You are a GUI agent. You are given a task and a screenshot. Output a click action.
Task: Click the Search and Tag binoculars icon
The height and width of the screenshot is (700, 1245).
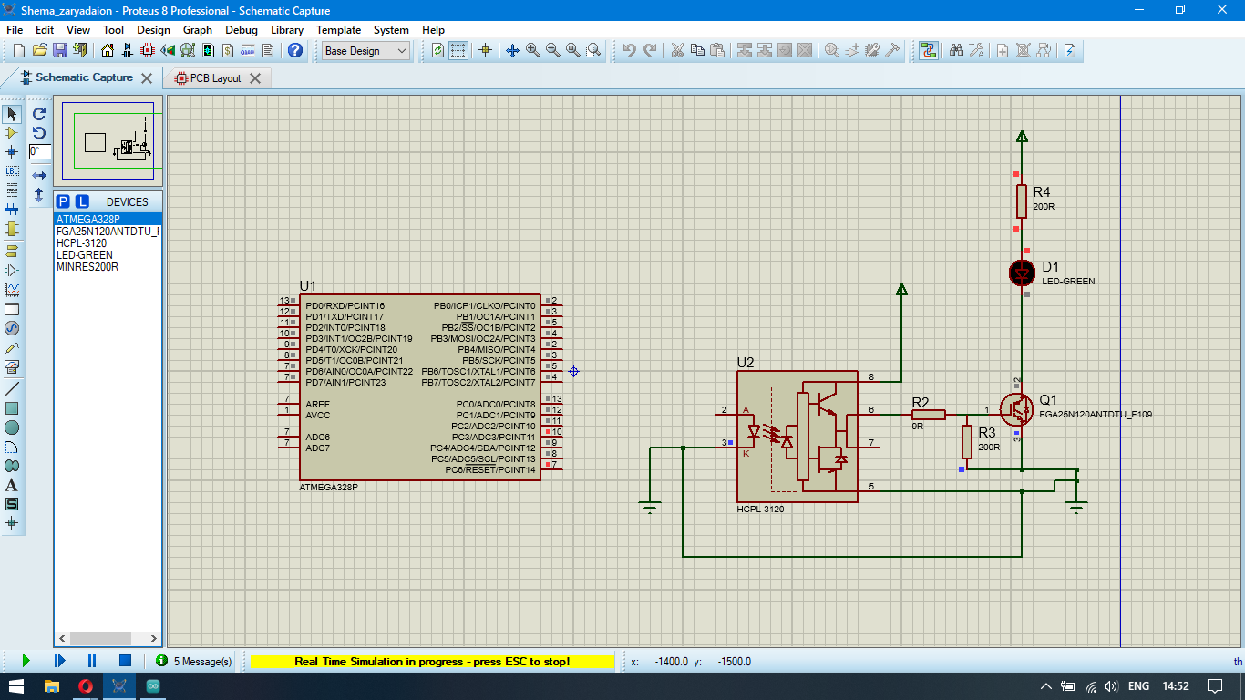click(x=955, y=50)
